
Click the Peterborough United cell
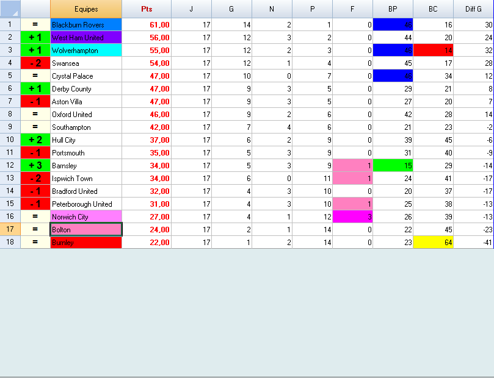click(x=86, y=204)
